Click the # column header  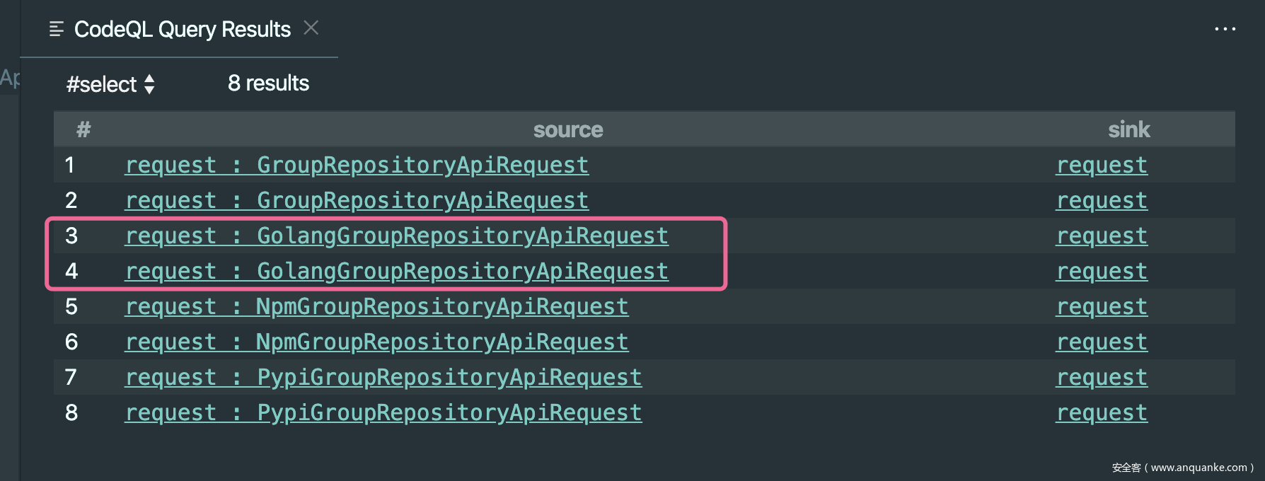click(83, 129)
